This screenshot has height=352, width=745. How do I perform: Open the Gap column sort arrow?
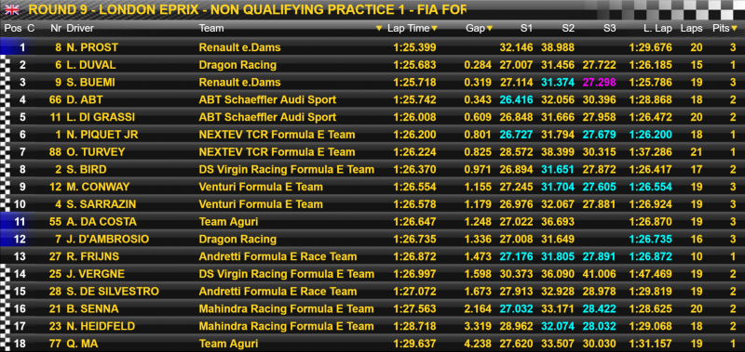pyautogui.click(x=490, y=29)
